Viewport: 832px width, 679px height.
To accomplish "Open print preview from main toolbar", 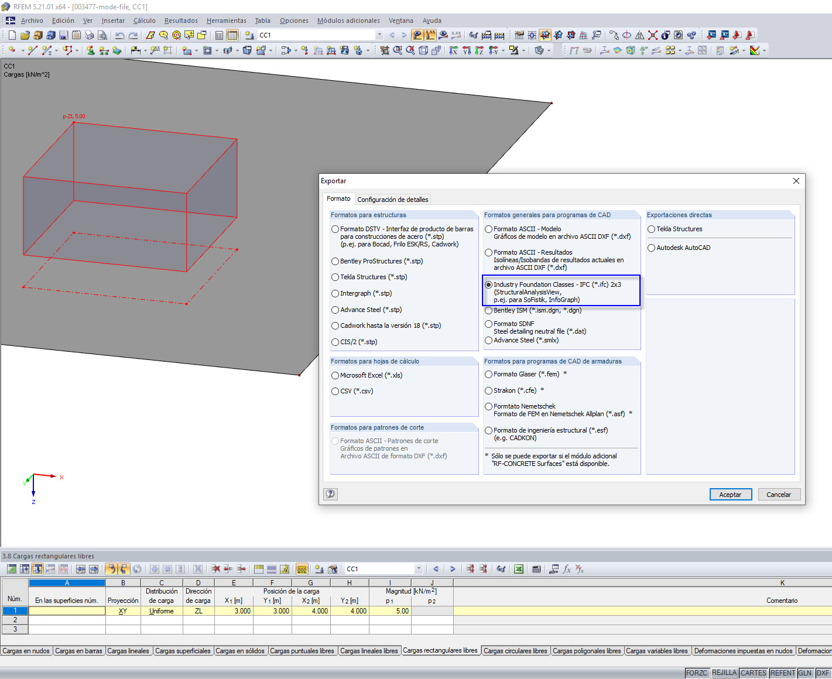I will [102, 35].
